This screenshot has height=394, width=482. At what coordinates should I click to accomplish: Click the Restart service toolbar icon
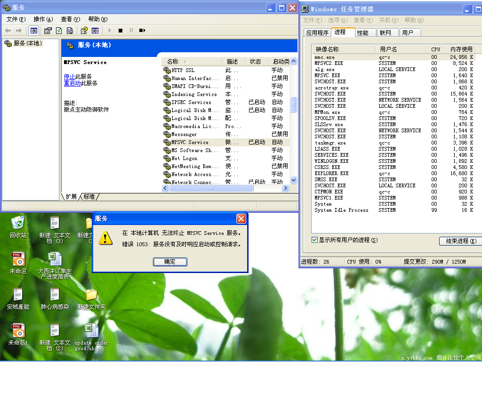click(x=142, y=31)
